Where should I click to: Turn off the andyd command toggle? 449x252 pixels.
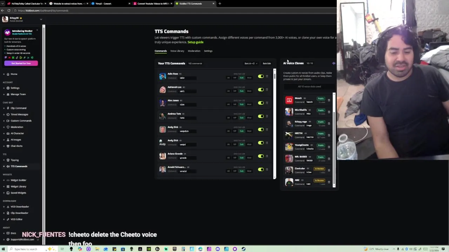(261, 143)
